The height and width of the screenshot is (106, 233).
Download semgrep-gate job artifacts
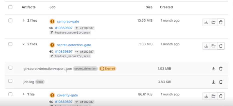(x=206, y=23)
